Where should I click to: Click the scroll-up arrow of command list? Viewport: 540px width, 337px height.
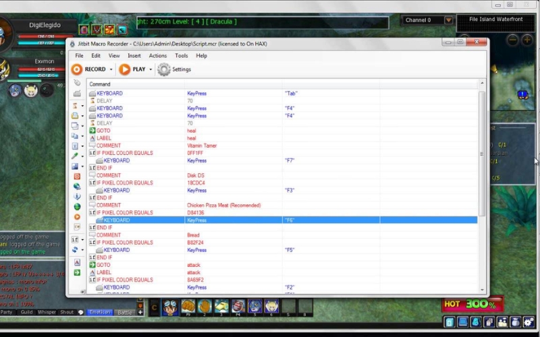pyautogui.click(x=482, y=83)
